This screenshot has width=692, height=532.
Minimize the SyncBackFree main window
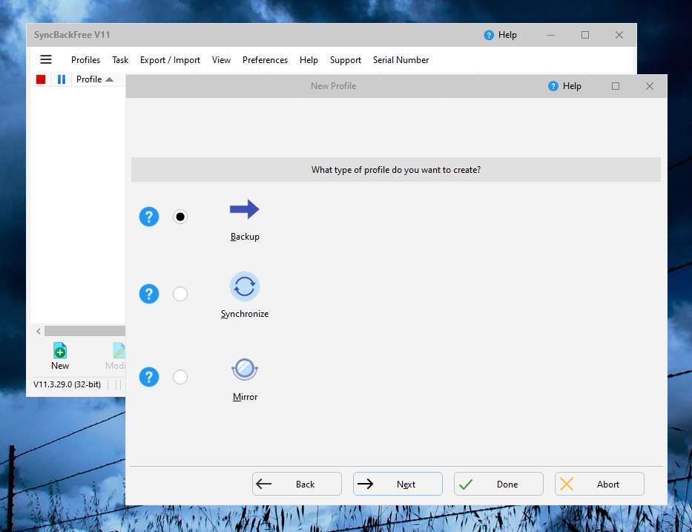(x=551, y=35)
